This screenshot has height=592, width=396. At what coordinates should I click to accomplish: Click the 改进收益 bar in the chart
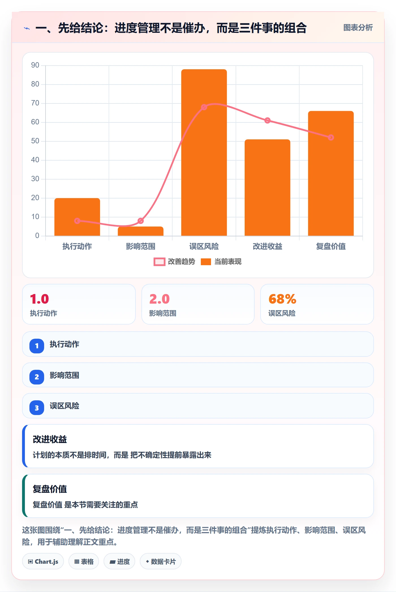tap(267, 187)
